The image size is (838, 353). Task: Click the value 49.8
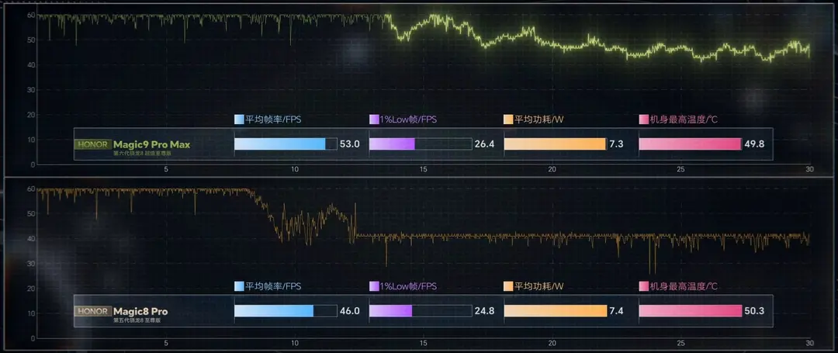click(x=754, y=144)
